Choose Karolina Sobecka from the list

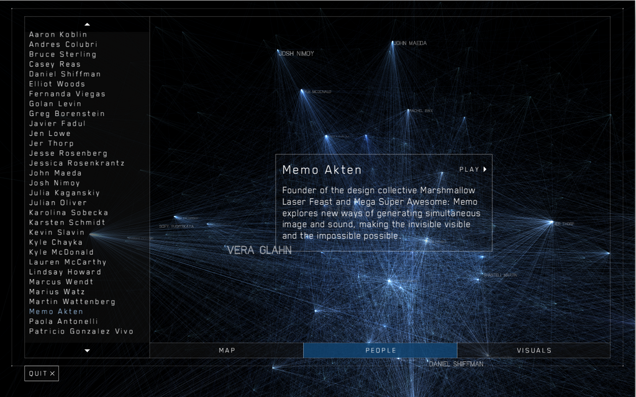[68, 213]
